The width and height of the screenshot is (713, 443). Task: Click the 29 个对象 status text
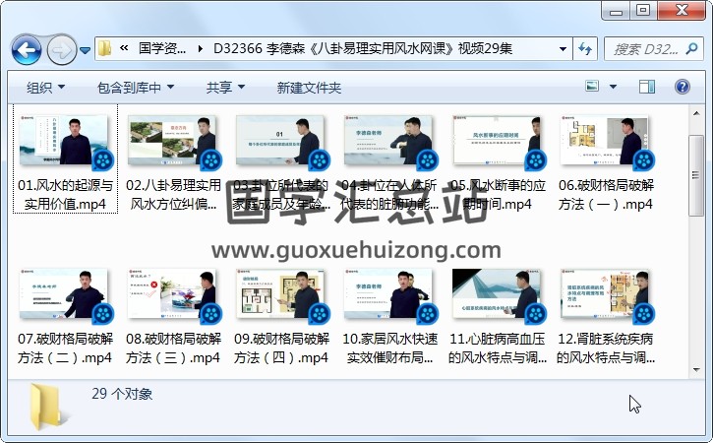coord(122,394)
